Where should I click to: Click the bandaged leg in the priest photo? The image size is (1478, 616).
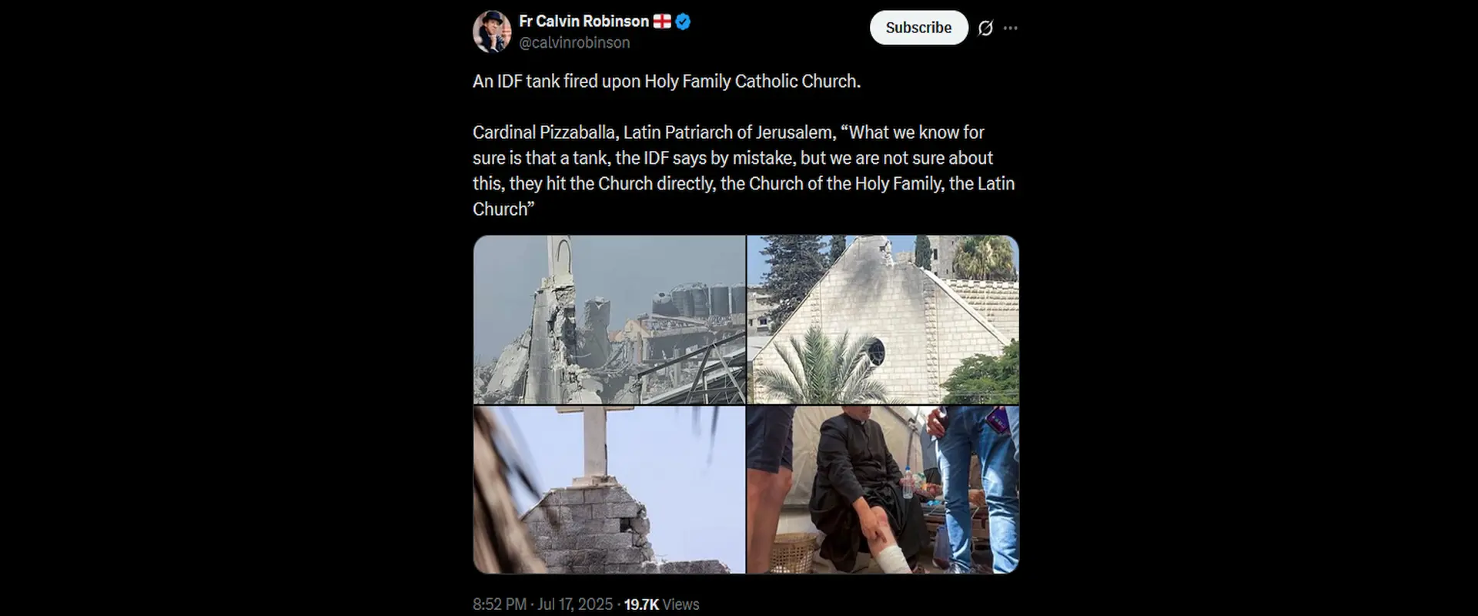[891, 556]
